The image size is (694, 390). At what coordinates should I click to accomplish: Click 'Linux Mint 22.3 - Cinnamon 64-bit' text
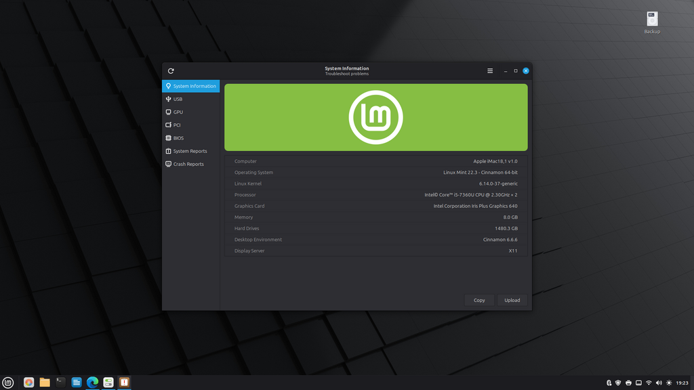click(x=481, y=173)
